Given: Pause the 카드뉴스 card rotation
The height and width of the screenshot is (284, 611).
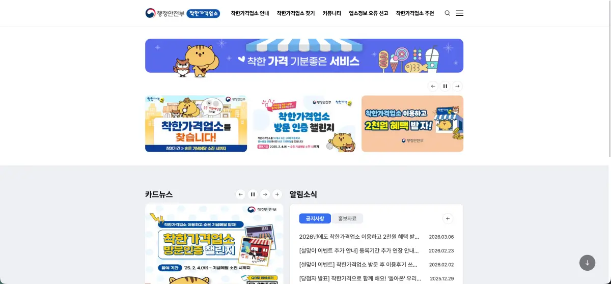Looking at the screenshot, I should 253,194.
